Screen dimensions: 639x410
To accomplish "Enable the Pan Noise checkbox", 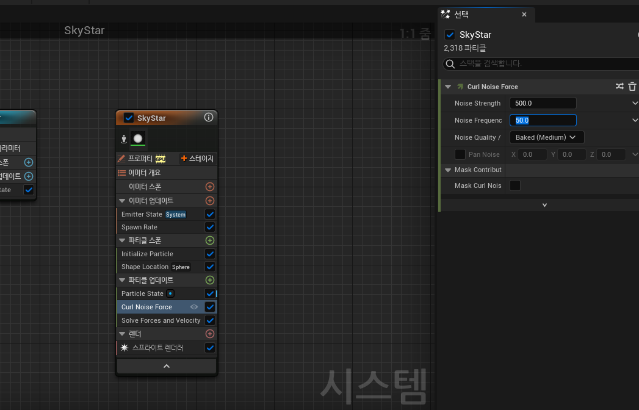I will pyautogui.click(x=460, y=154).
